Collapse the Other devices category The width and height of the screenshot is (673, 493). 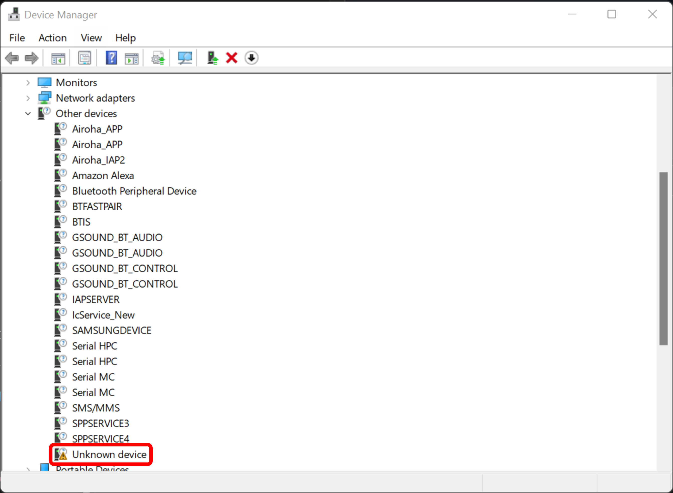[x=28, y=114]
